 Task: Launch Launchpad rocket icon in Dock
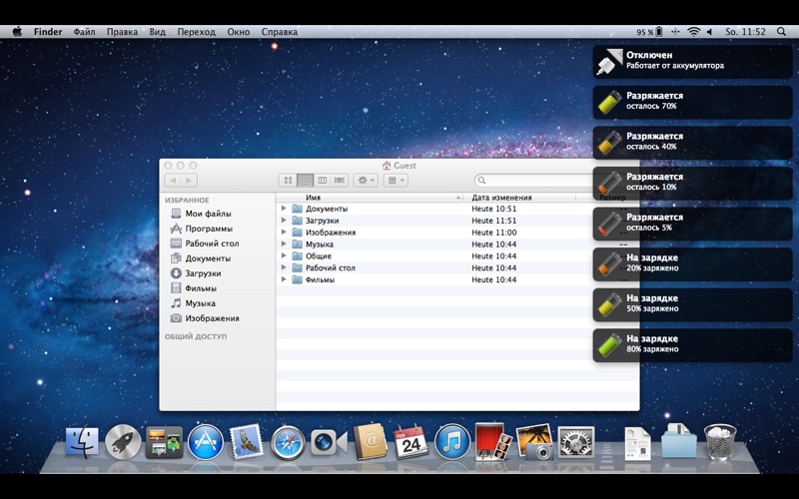pyautogui.click(x=123, y=442)
